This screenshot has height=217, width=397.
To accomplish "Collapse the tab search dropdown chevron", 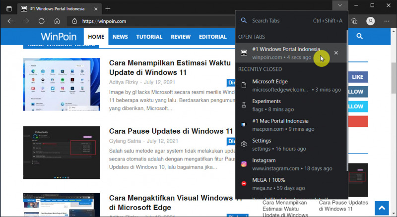I will coord(340,5).
